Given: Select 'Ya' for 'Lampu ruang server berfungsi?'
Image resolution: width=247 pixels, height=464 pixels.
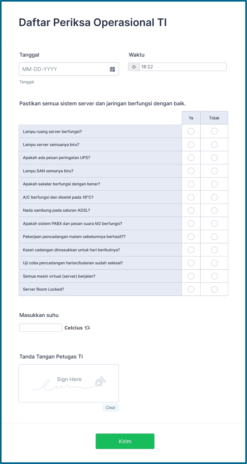Looking at the screenshot, I should coord(191,131).
